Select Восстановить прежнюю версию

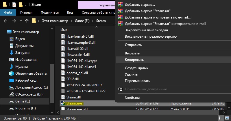pyautogui.click(x=151, y=36)
